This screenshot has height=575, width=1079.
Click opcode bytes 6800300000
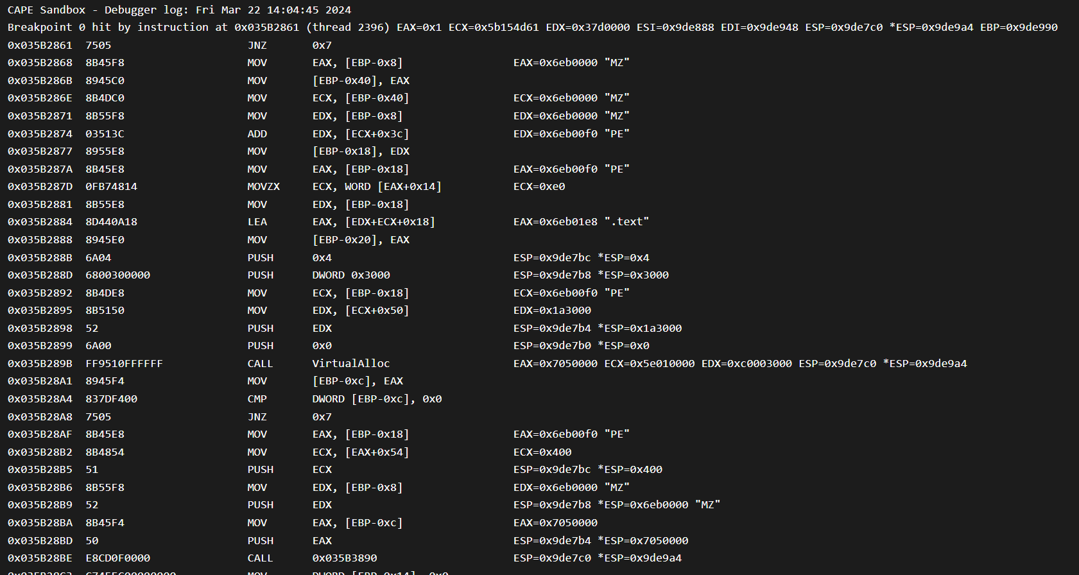coord(117,275)
